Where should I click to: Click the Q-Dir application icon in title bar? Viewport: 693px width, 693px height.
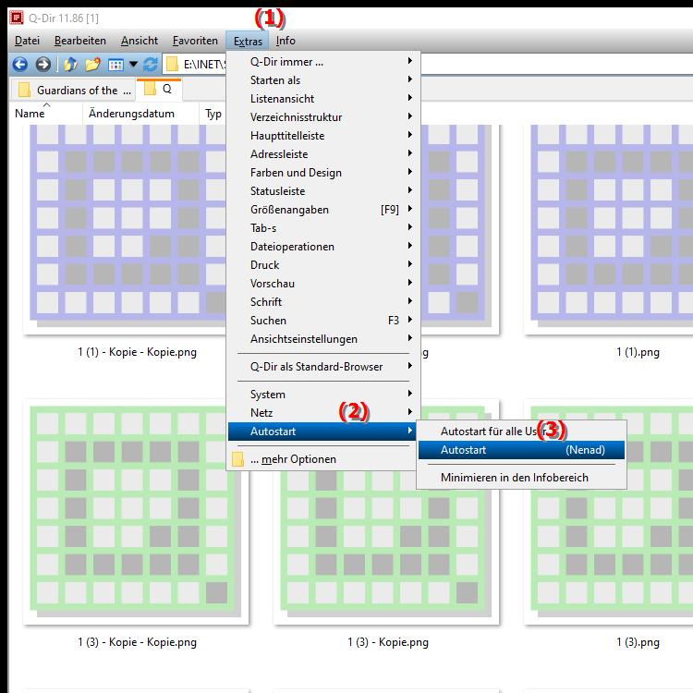(x=17, y=18)
